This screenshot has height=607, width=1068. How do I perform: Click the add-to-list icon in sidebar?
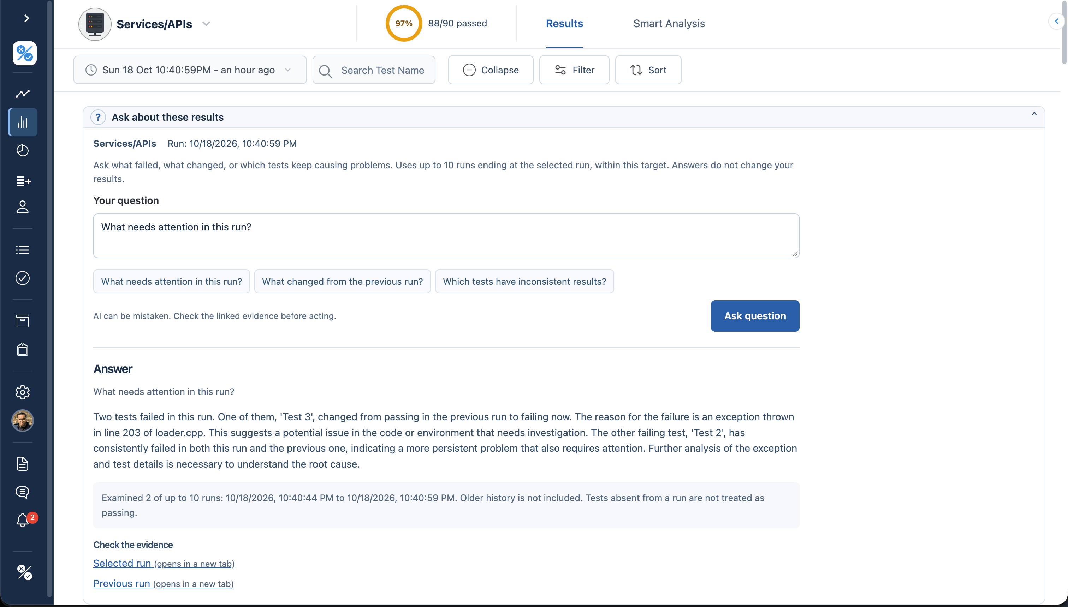point(23,181)
